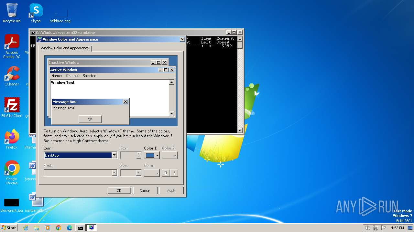The height and width of the screenshot is (232, 414).
Task: Launch Microsoft Edge from the taskbar
Action: point(70,228)
